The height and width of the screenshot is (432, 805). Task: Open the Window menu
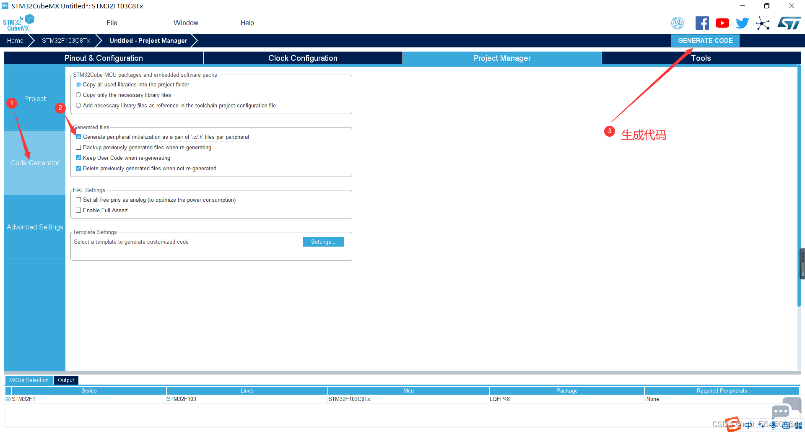(186, 23)
